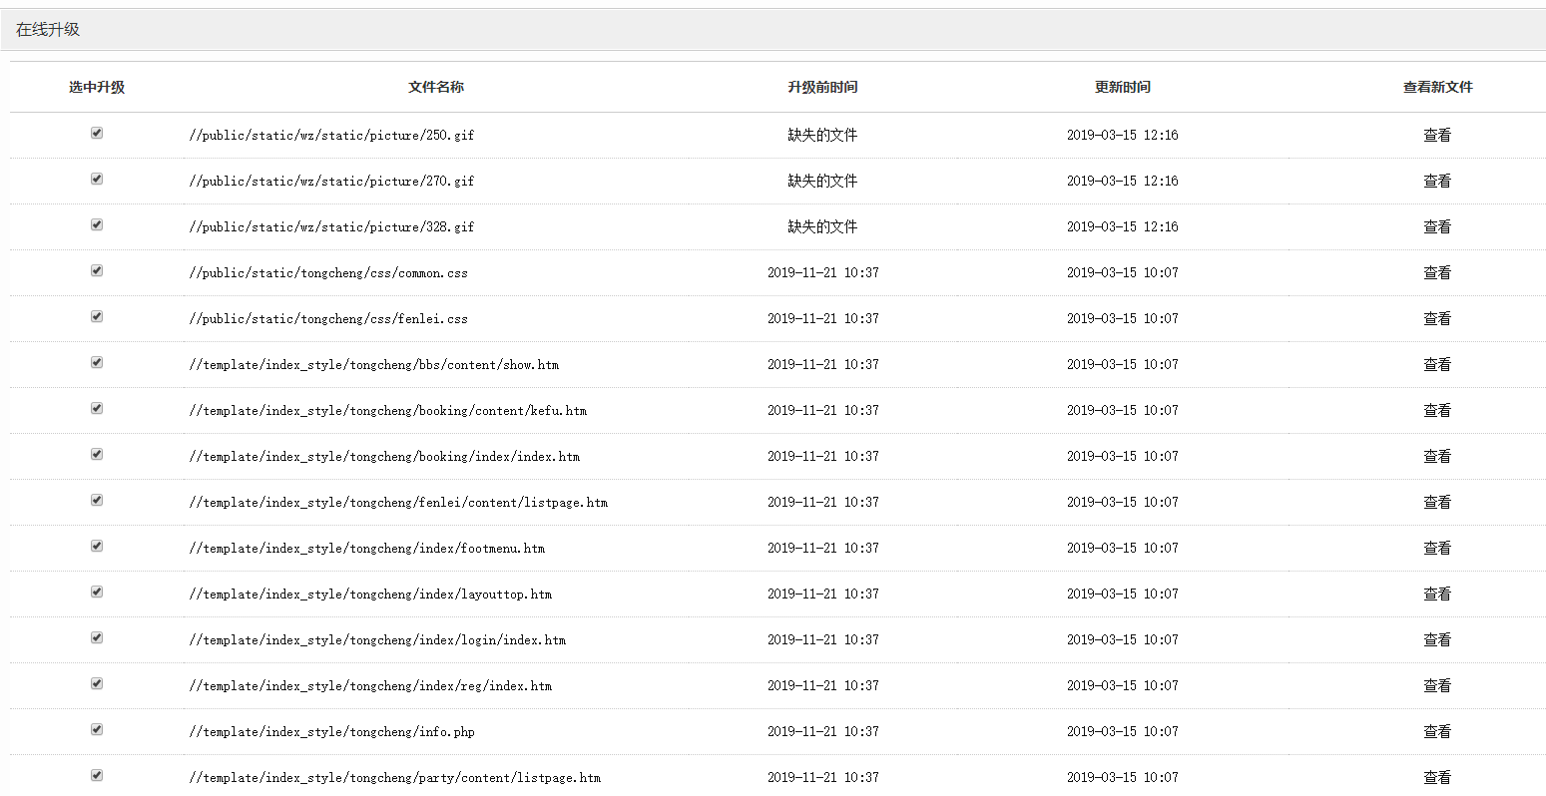Toggle checkbox for fenlei.css row

97,316
